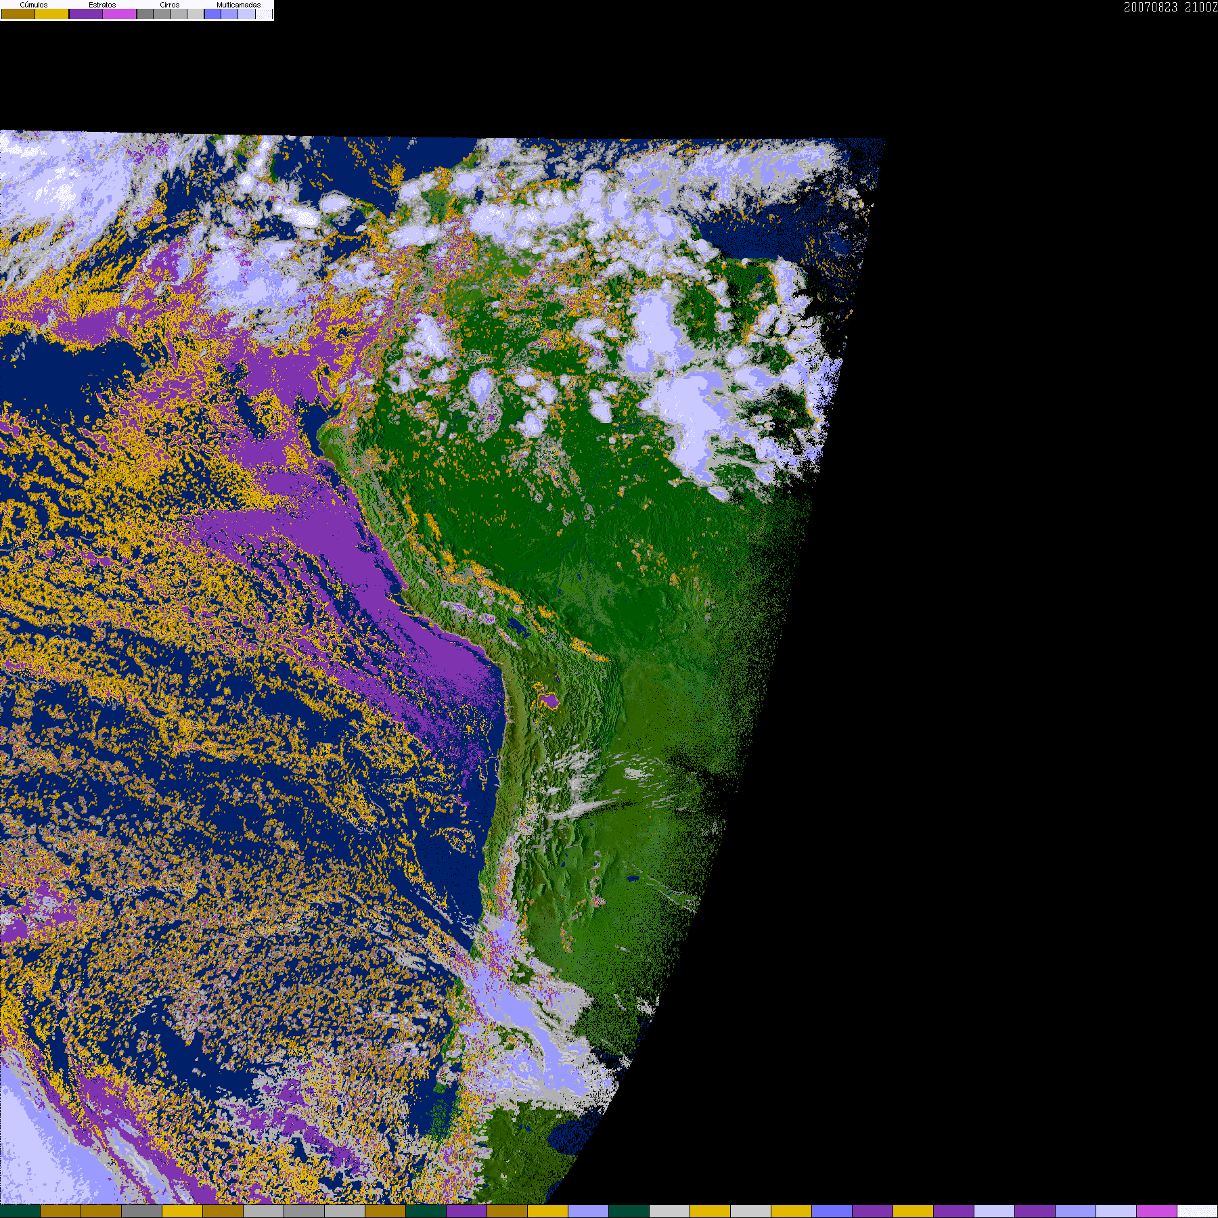Viewport: 1218px width, 1218px height.
Task: Click the Cirros legend label
Action: pyautogui.click(x=170, y=5)
